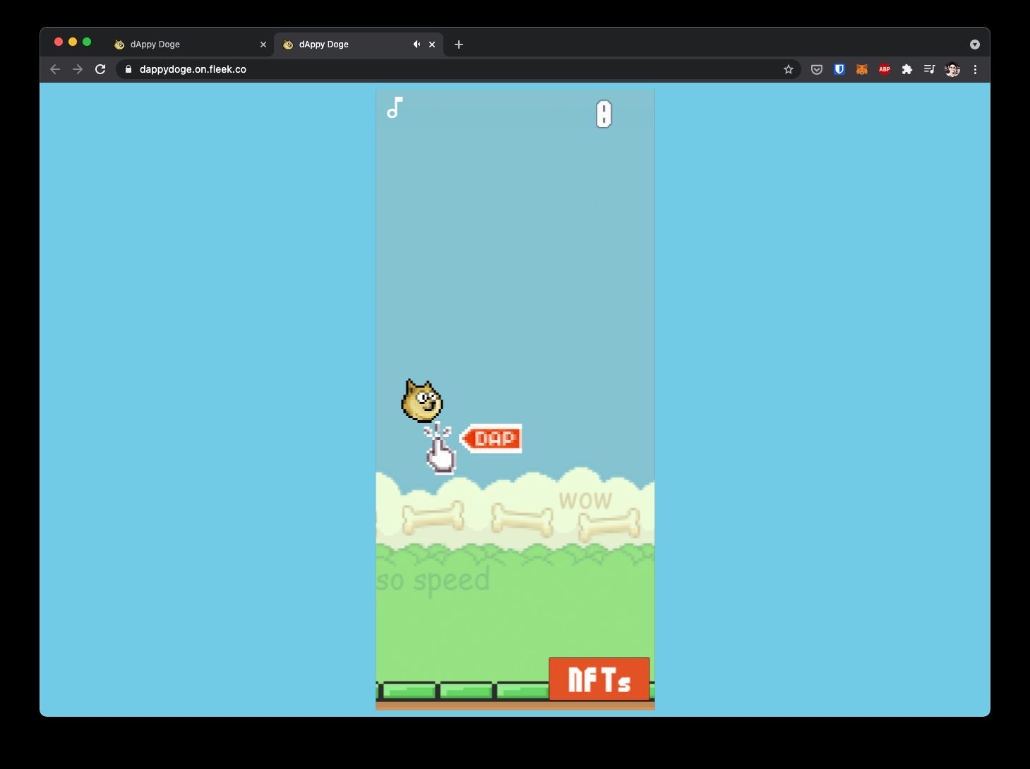The width and height of the screenshot is (1030, 769).
Task: Click the active tab's Doge favicon
Action: pyautogui.click(x=288, y=44)
